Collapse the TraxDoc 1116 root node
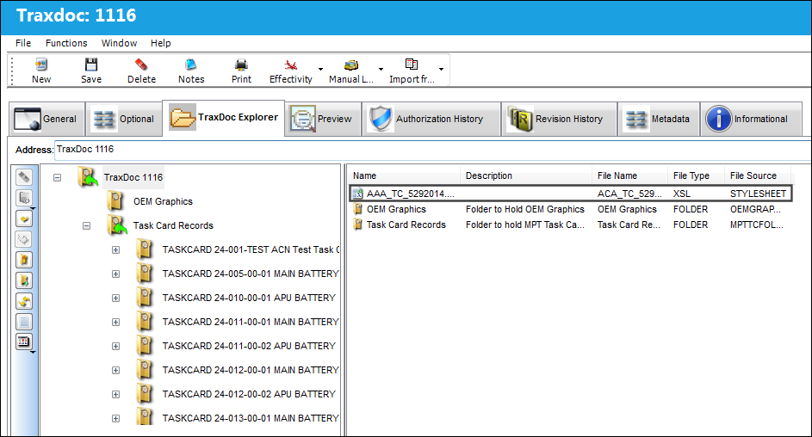 58,177
